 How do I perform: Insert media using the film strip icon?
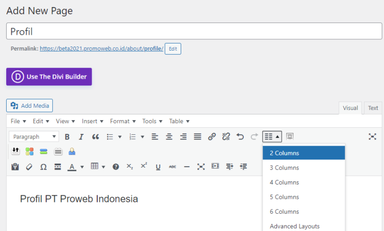(215, 166)
